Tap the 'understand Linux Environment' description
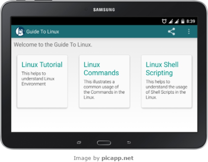Viewport: 208px width, 162px height. coord(38,79)
